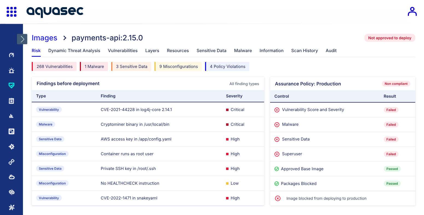
Task: Expand the sidebar with the arrow button
Action: 22,39
